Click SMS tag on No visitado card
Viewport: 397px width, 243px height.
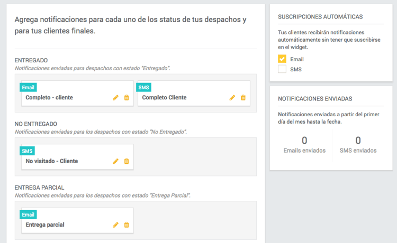27,151
